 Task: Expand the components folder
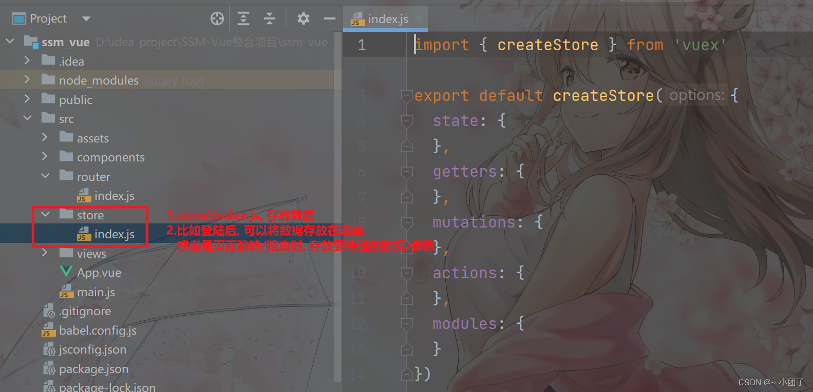pyautogui.click(x=45, y=156)
